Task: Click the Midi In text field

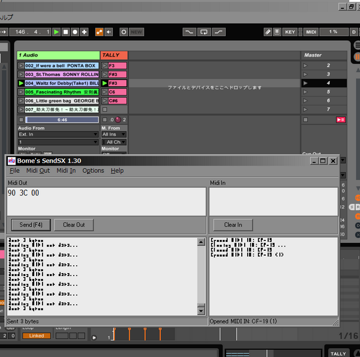Action: [x=274, y=202]
